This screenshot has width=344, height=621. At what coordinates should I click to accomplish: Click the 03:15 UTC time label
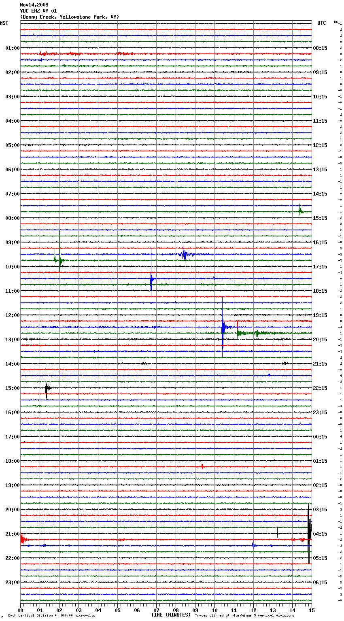(320, 510)
